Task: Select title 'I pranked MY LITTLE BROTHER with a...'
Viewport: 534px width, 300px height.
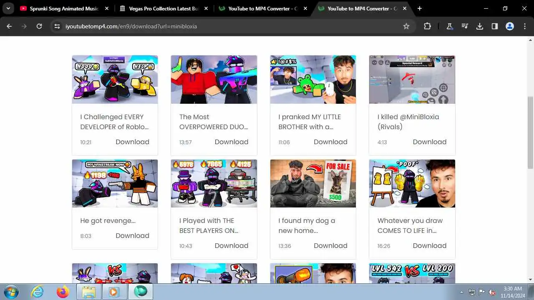Action: tap(310, 122)
